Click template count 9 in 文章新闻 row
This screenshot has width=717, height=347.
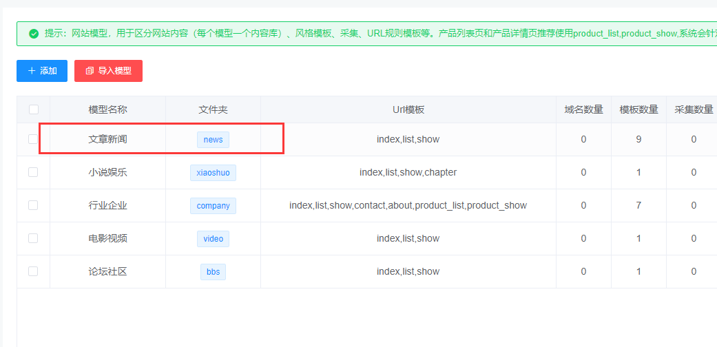click(638, 140)
